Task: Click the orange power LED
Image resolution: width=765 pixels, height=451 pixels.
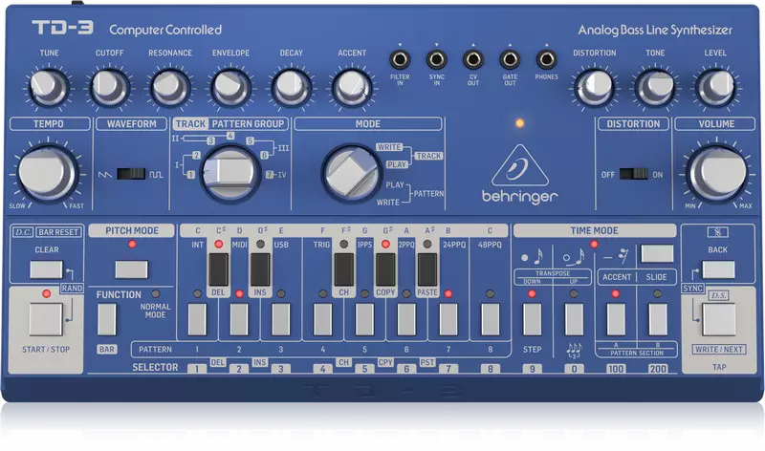Action: tap(519, 123)
